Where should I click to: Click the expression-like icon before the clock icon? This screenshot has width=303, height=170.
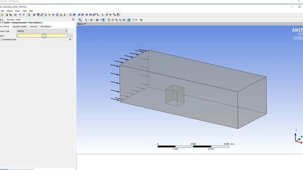point(65,15)
